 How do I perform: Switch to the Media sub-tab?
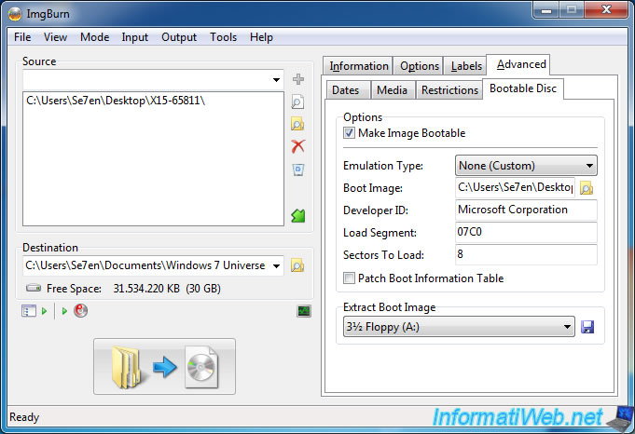tap(392, 89)
